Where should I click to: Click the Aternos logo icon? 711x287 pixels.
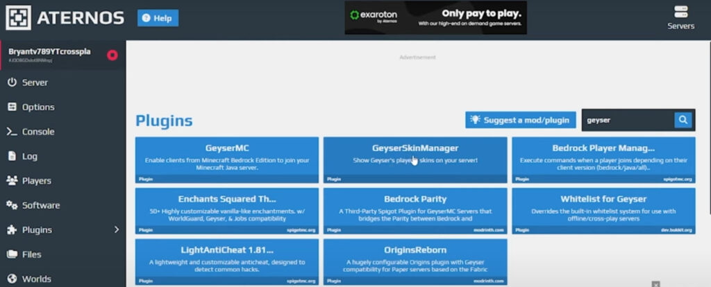pyautogui.click(x=18, y=17)
